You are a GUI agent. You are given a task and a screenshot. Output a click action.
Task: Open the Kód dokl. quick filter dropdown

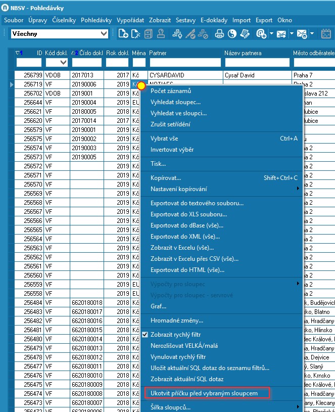pos(63,63)
